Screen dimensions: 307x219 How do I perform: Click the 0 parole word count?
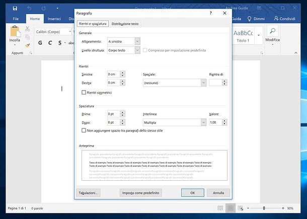pyautogui.click(x=37, y=208)
